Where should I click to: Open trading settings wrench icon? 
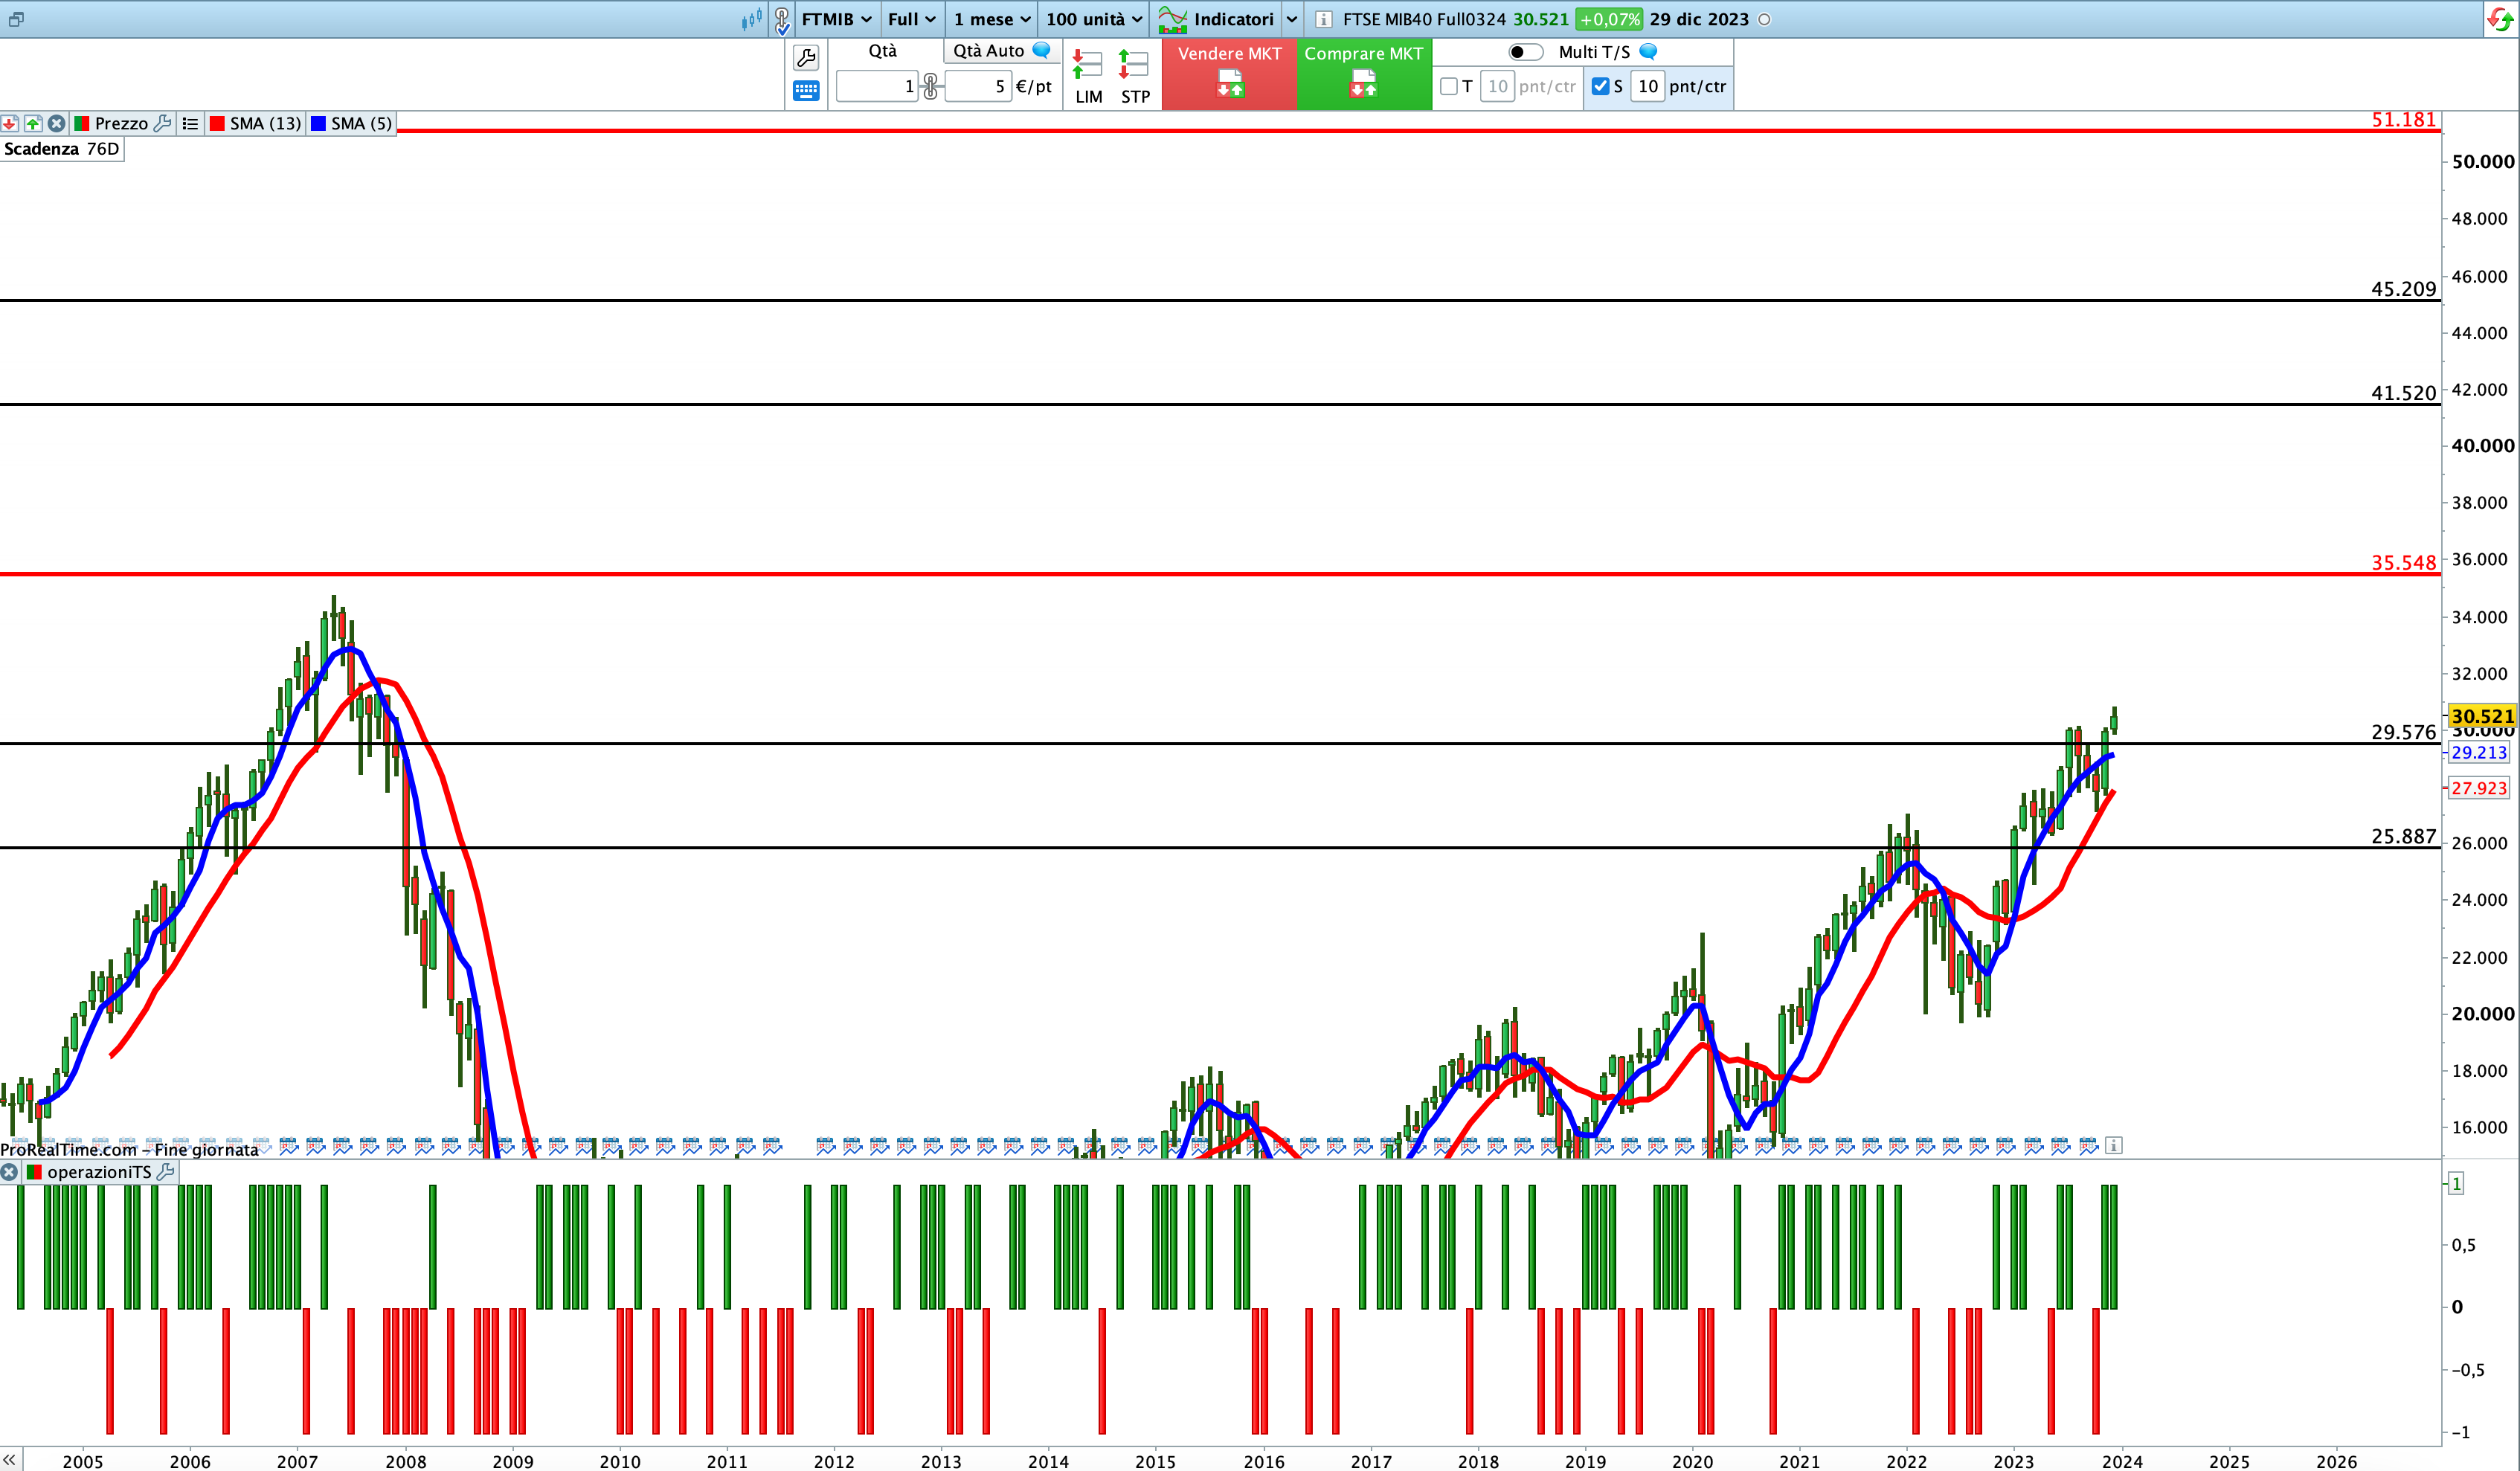pos(806,57)
